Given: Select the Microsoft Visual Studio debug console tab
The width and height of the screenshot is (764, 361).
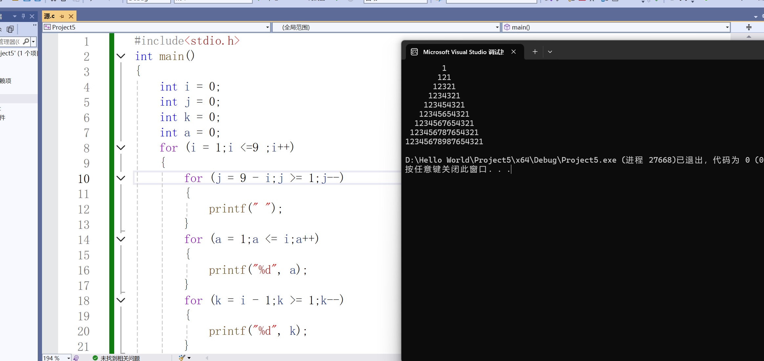Looking at the screenshot, I should click(463, 52).
